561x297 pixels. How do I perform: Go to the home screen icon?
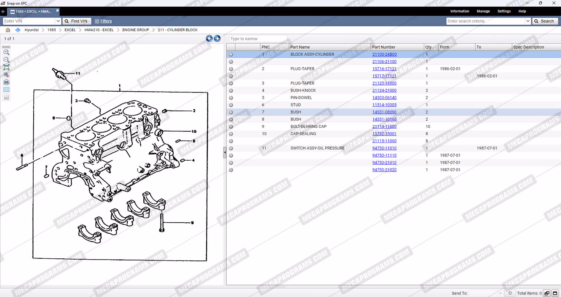pyautogui.click(x=8, y=30)
